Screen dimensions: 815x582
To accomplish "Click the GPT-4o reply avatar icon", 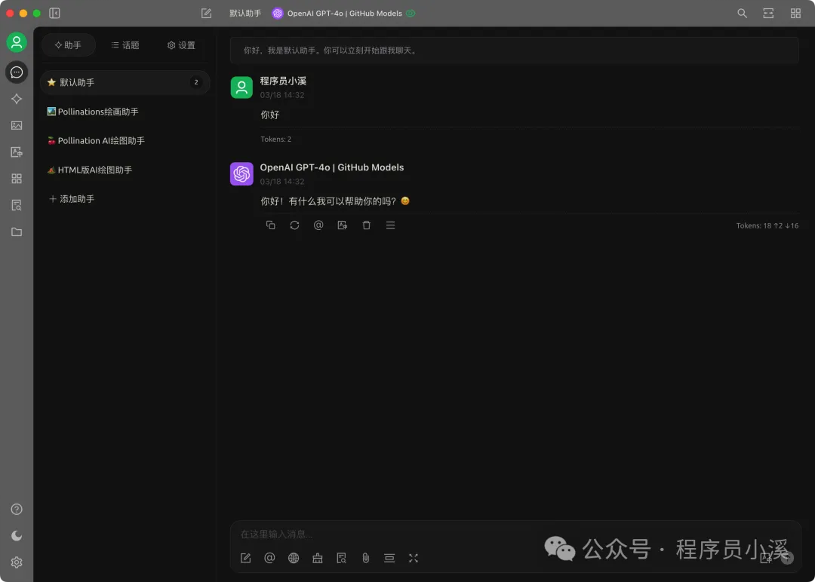I will [241, 174].
